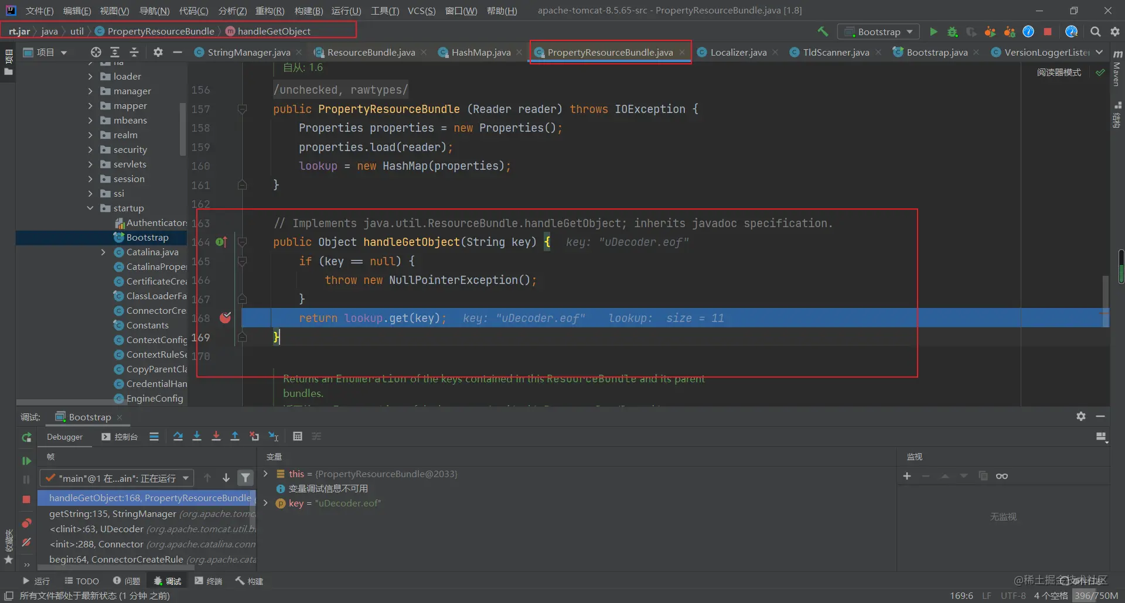Click the Build project hammer icon

[x=823, y=32]
